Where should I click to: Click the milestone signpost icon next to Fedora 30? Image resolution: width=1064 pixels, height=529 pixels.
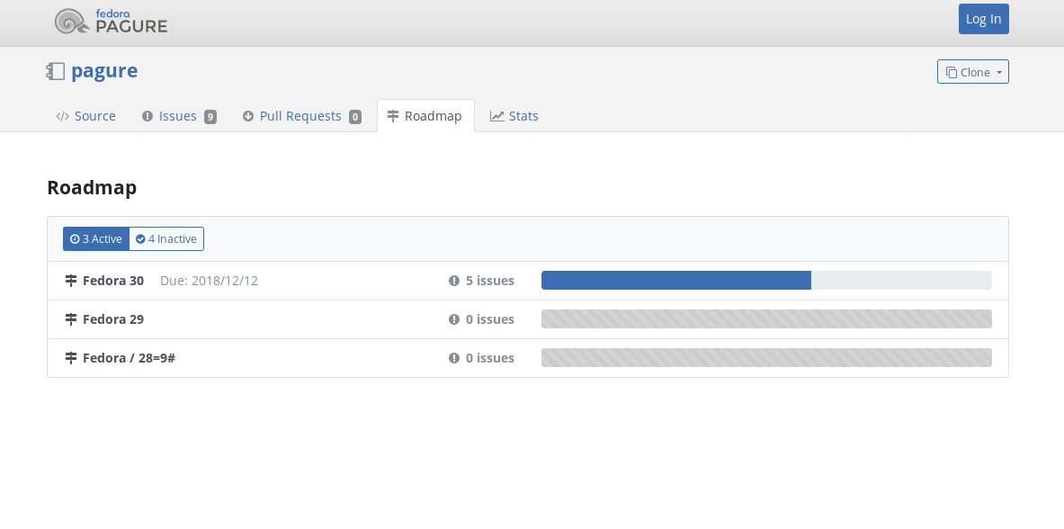coord(70,281)
